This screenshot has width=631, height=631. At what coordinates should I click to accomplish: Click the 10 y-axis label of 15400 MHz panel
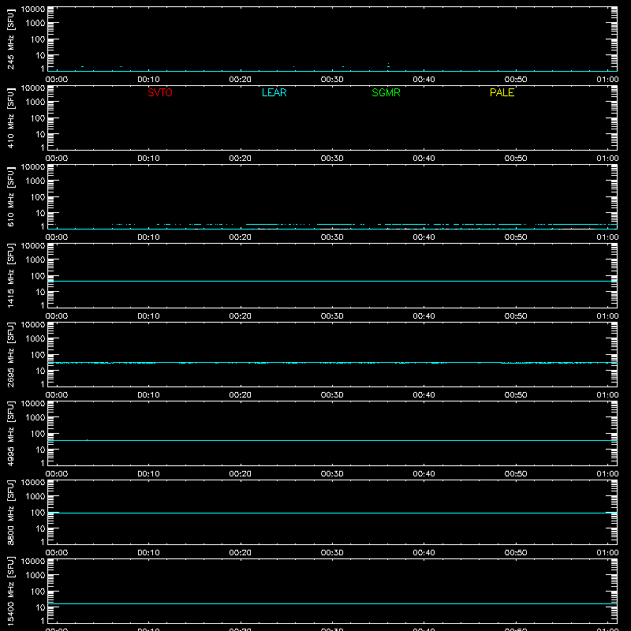(x=40, y=607)
